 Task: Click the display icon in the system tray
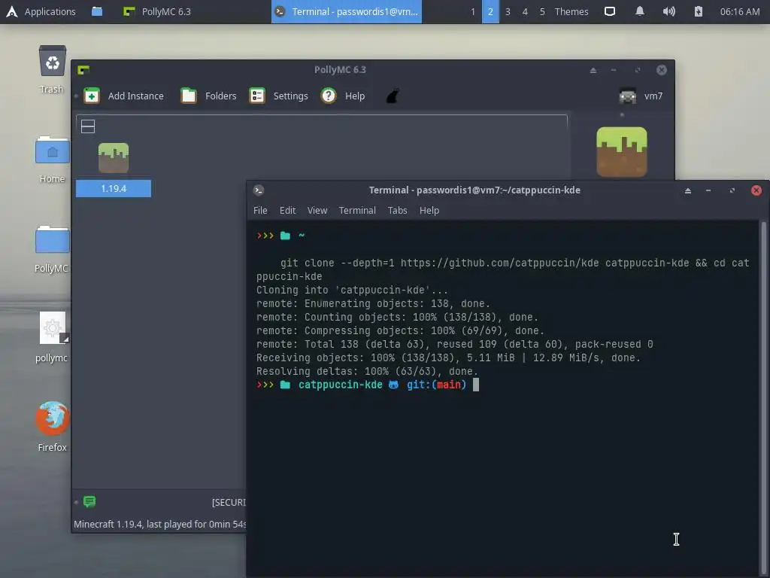point(609,11)
